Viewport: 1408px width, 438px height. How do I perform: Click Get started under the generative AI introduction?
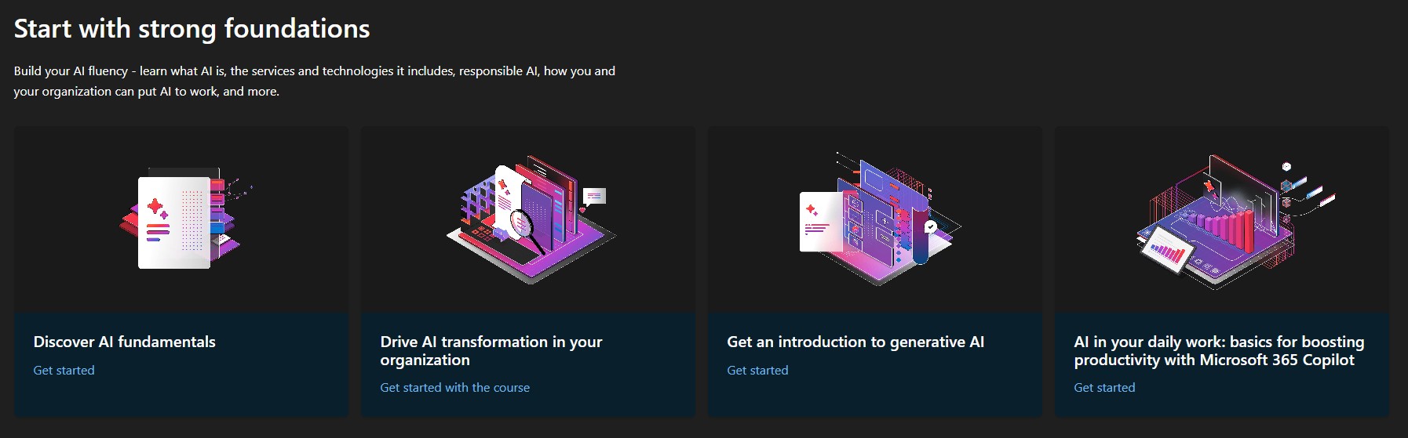[x=757, y=370]
